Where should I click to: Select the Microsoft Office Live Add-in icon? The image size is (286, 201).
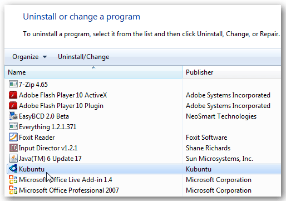coord(13,179)
